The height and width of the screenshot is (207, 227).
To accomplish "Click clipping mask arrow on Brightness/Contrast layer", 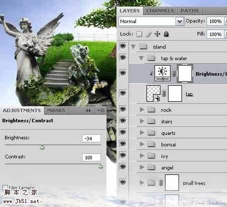I will [x=151, y=73].
